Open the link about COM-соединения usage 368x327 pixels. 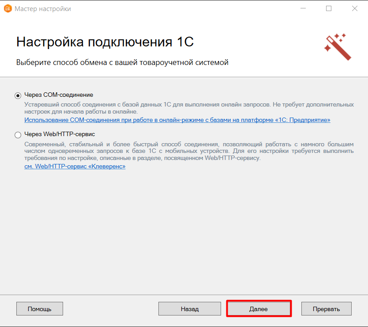click(177, 120)
